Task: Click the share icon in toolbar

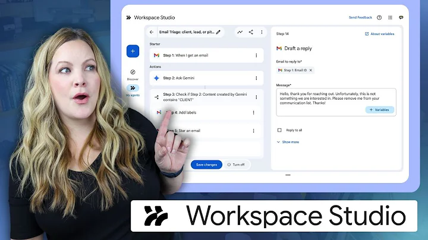Action: click(251, 32)
